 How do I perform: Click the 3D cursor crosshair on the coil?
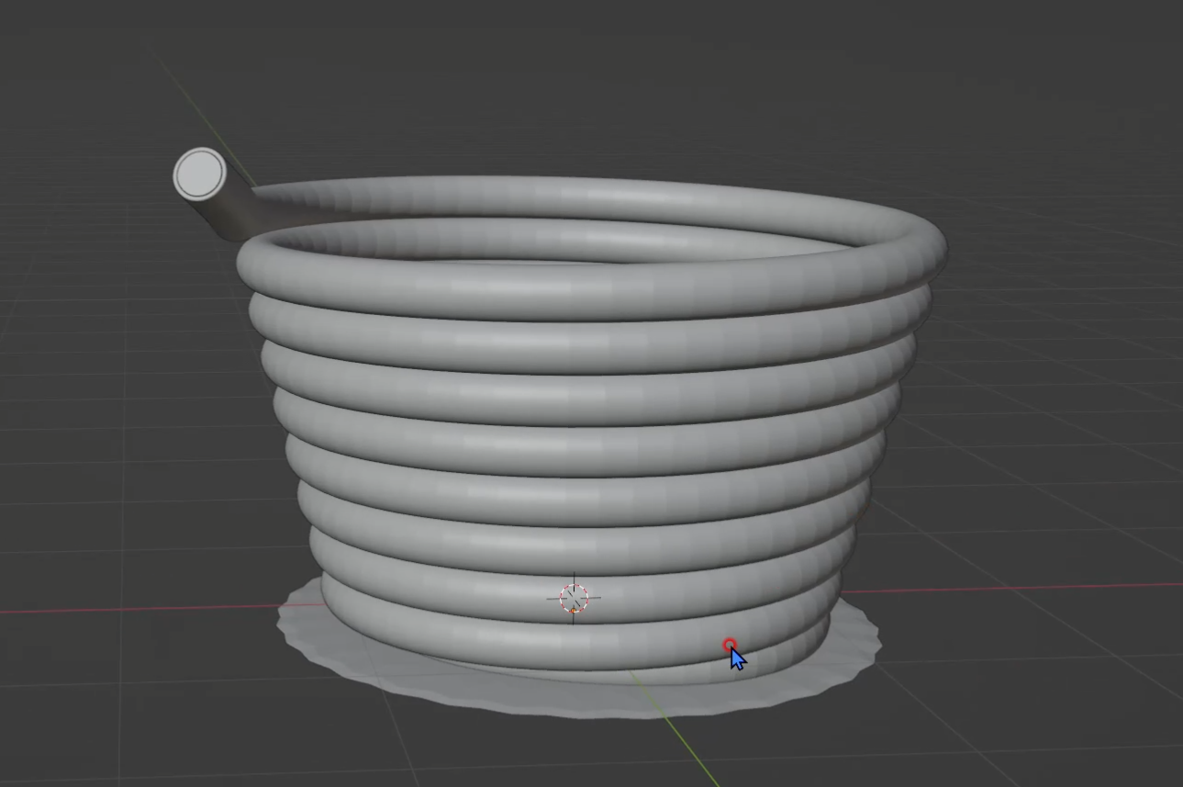pos(574,598)
